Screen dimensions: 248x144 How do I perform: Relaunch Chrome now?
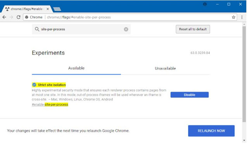211,131
